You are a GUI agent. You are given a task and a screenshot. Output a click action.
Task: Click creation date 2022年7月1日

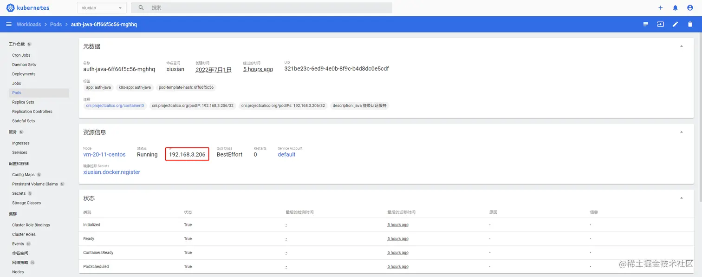[x=214, y=69]
